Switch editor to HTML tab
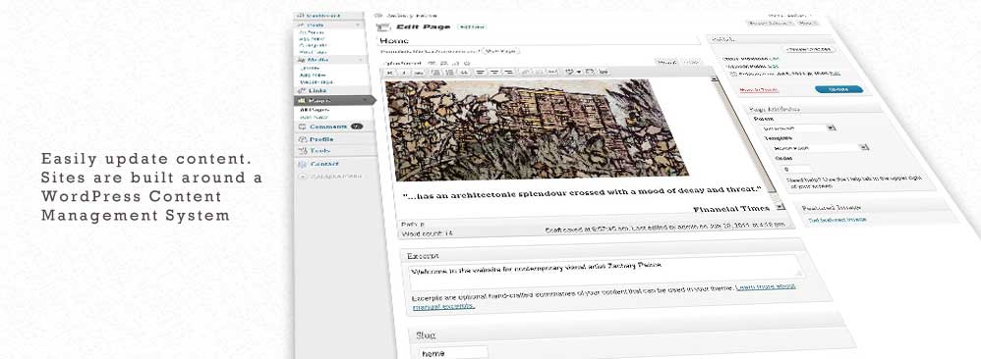This screenshot has width=981, height=359. point(691,62)
